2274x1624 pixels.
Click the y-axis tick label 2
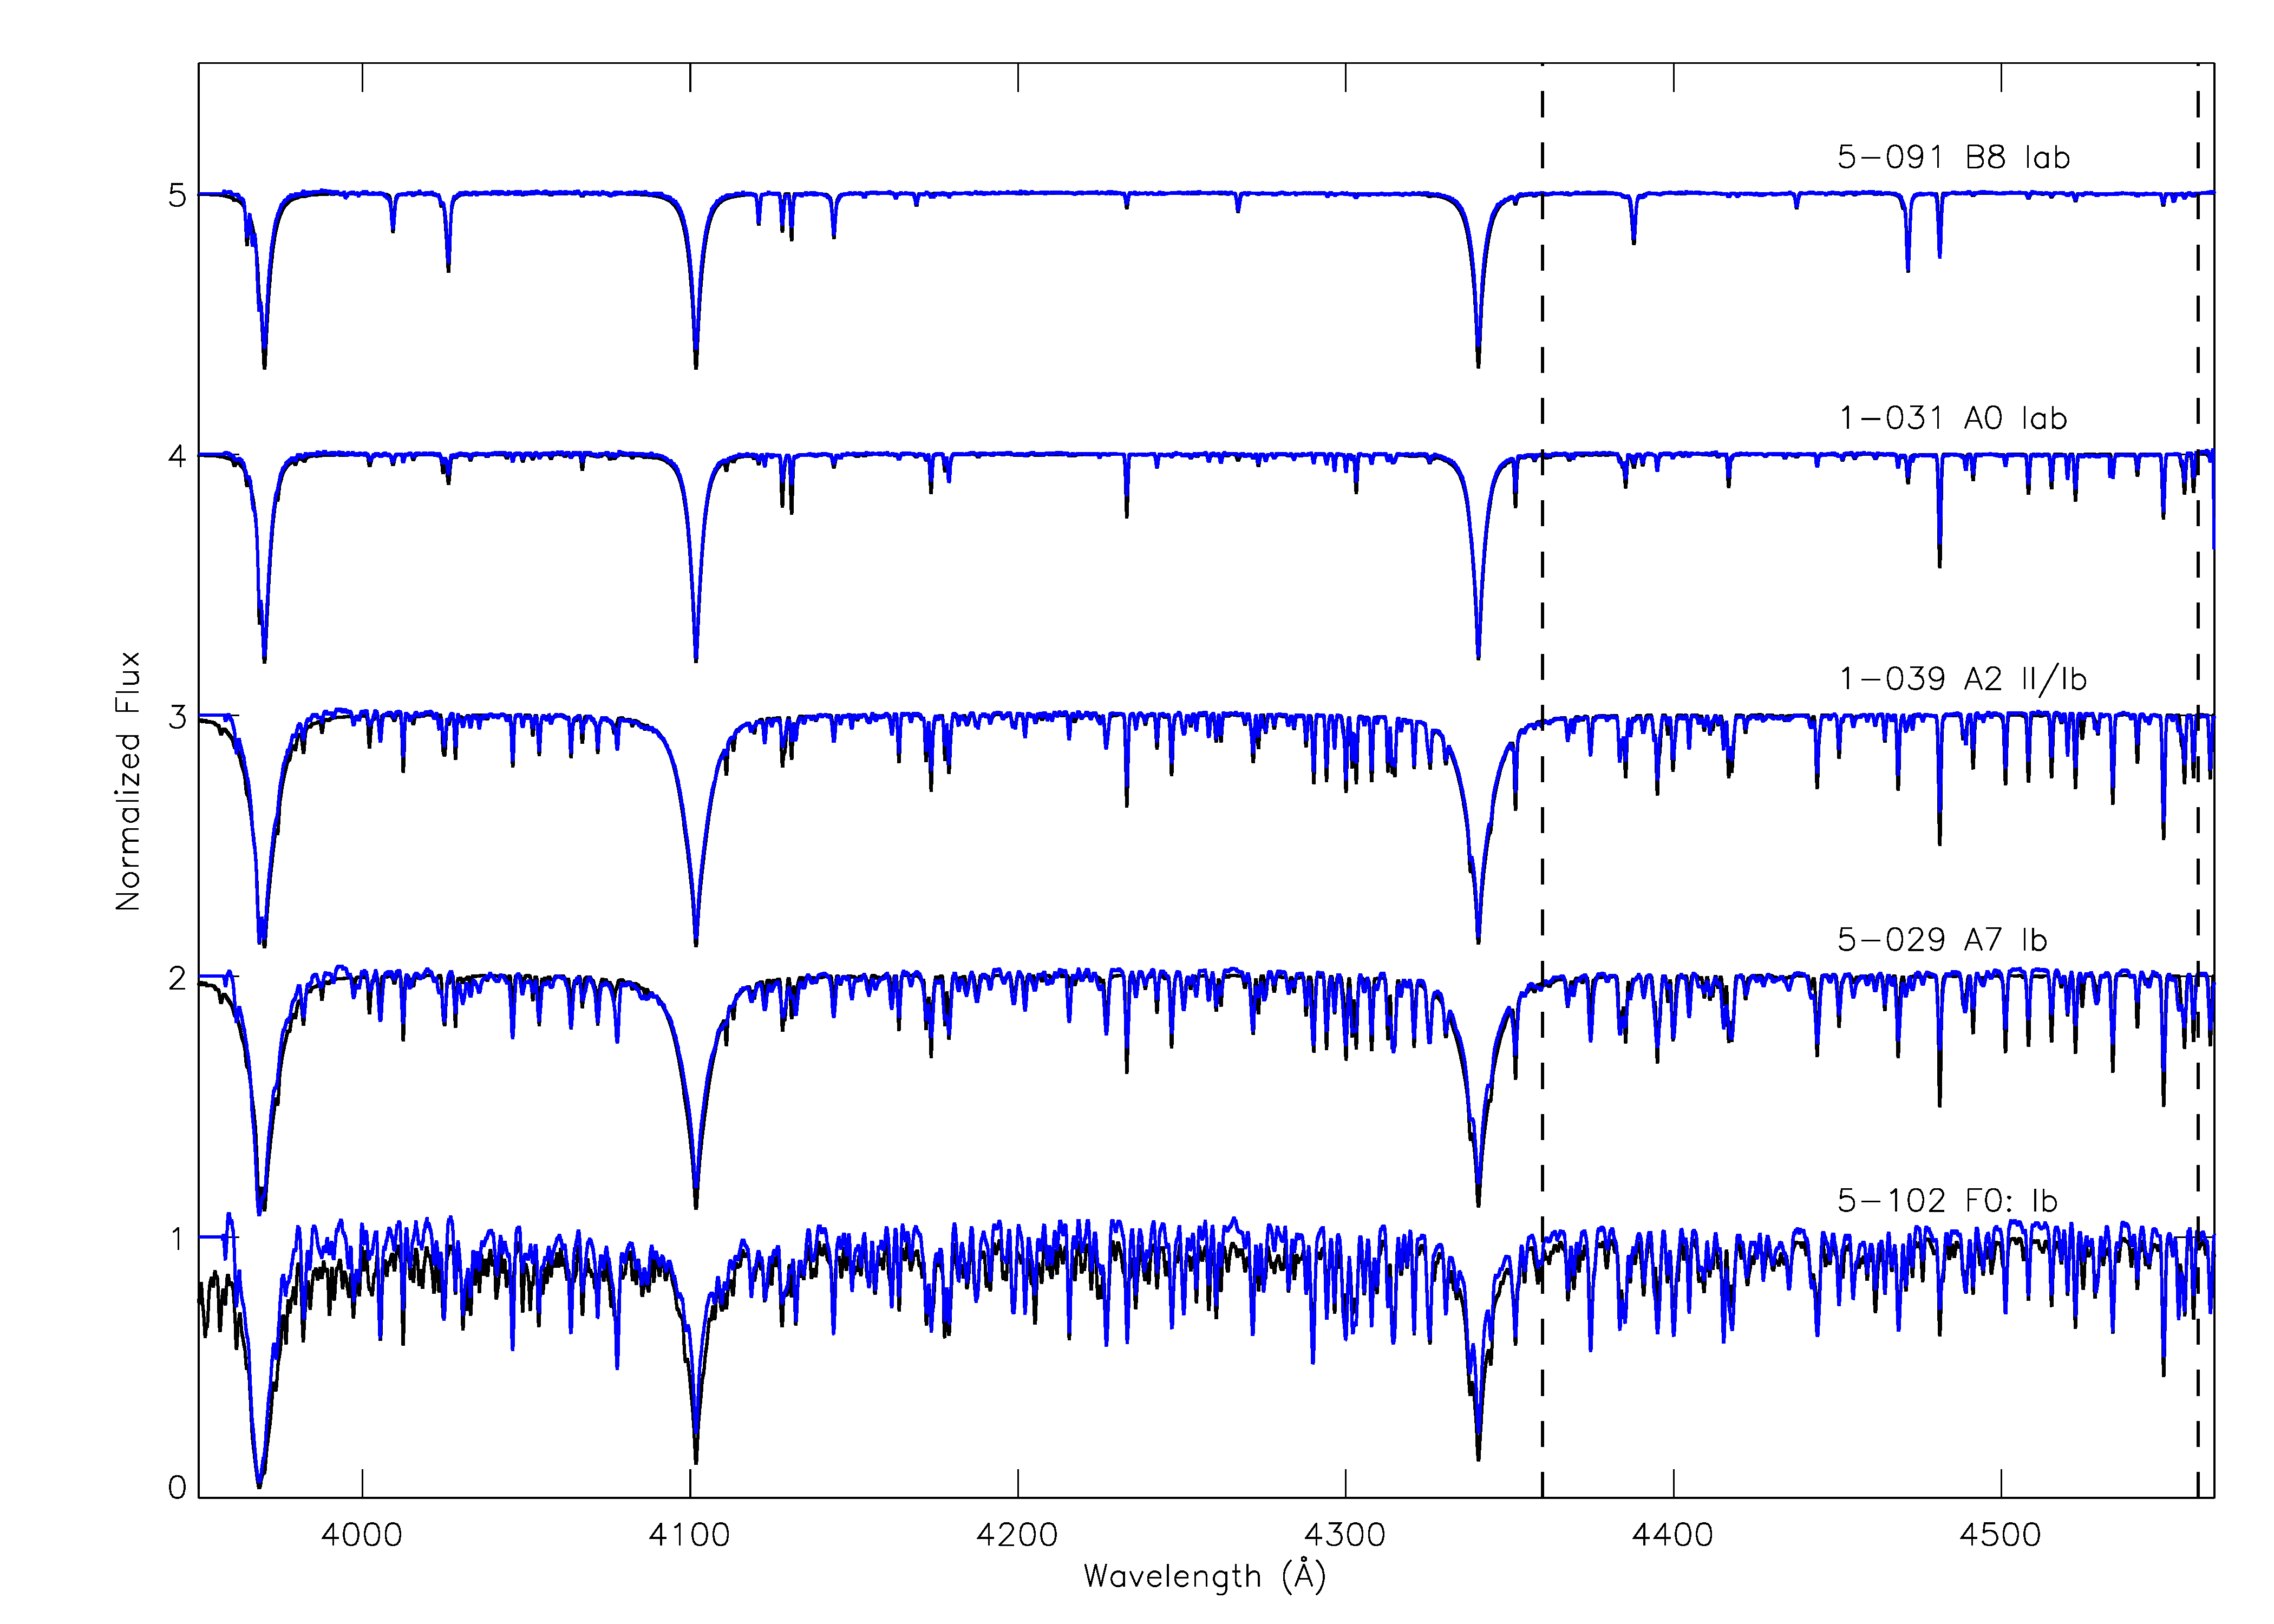pos(177,978)
